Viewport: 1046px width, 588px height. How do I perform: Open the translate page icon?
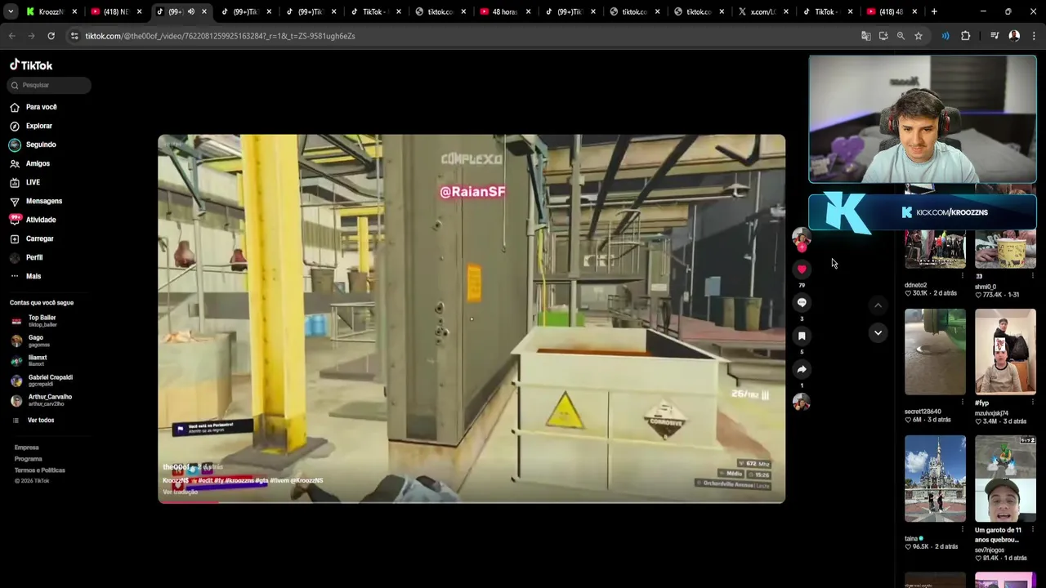tap(866, 36)
